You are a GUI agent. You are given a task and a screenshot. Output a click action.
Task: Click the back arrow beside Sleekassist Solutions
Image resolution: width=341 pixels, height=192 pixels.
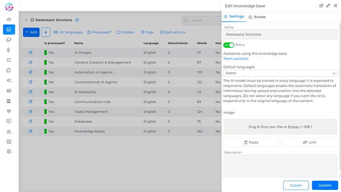pyautogui.click(x=26, y=20)
